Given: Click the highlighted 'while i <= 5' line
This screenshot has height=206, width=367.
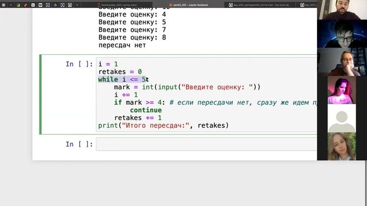Looking at the screenshot, I should 122,80.
